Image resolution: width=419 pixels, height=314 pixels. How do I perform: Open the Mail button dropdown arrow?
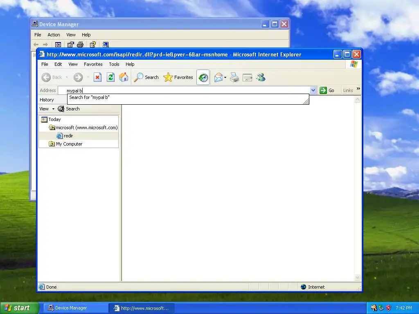coord(225,77)
